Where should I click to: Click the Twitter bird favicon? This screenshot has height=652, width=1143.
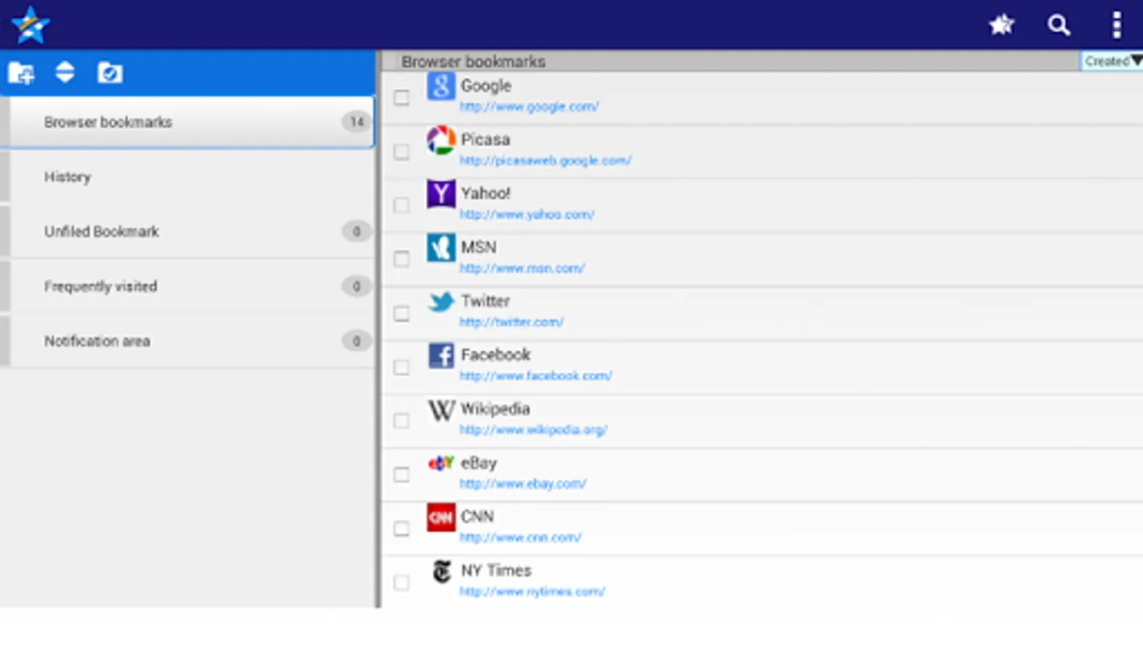click(x=440, y=301)
